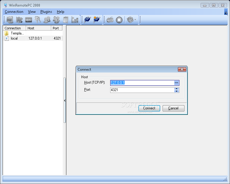The width and height of the screenshot is (230, 184).
Task: Click the Connect button in dialog
Action: (149, 108)
